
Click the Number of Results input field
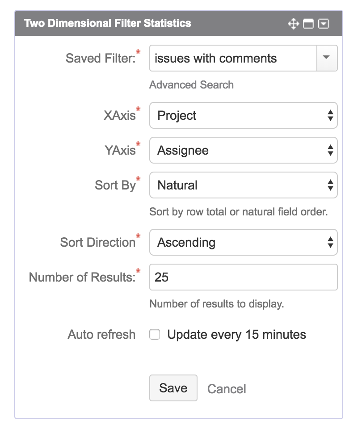[243, 277]
